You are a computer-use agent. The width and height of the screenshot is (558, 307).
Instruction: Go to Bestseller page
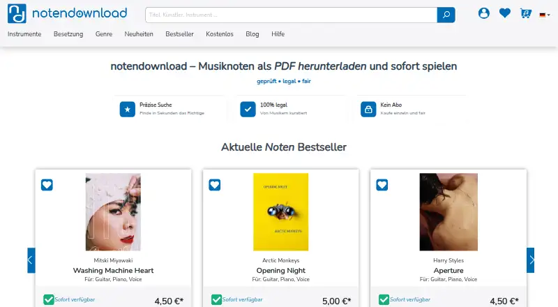[180, 34]
